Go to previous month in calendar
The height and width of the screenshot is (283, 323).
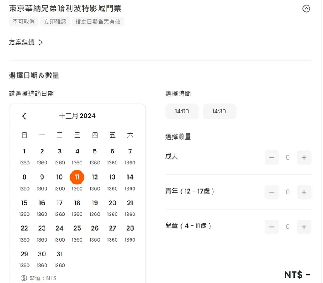[24, 116]
